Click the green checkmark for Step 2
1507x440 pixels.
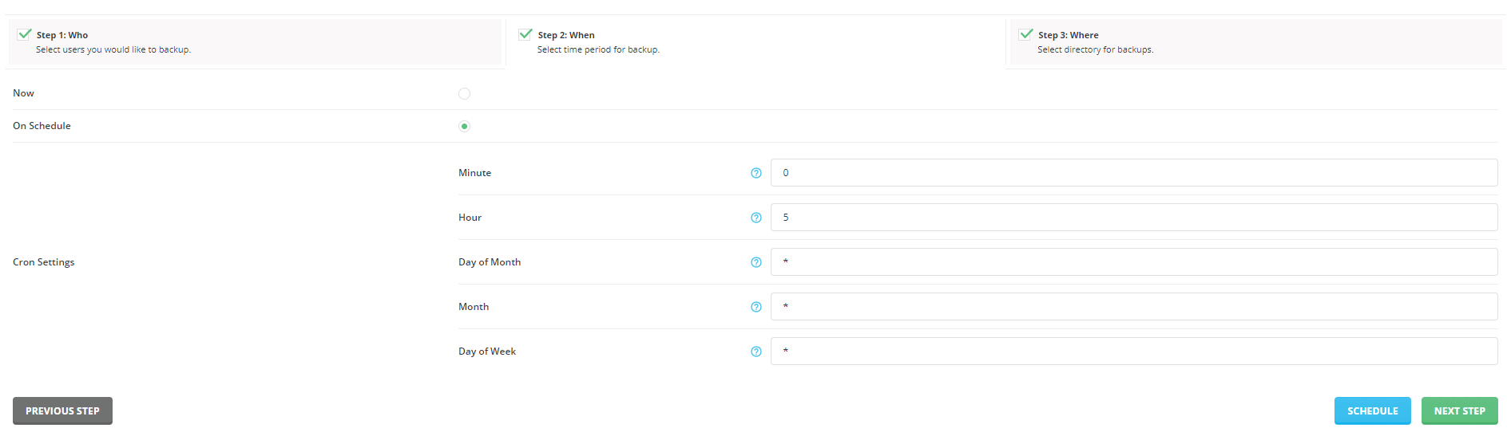click(525, 34)
